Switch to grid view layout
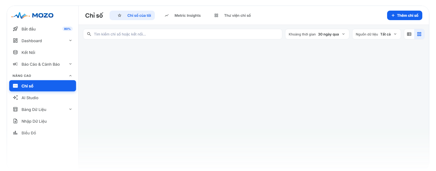This screenshot has height=171, width=436. pos(419,34)
